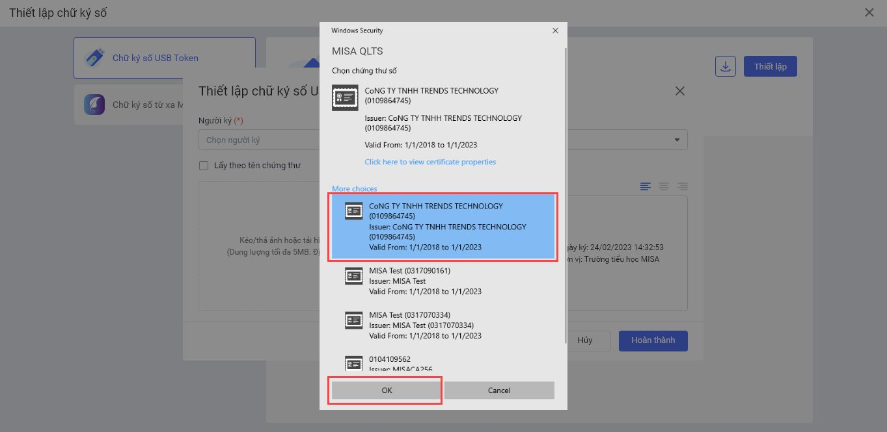Click Cancel in Windows Security
The image size is (887, 432).
[x=499, y=390]
